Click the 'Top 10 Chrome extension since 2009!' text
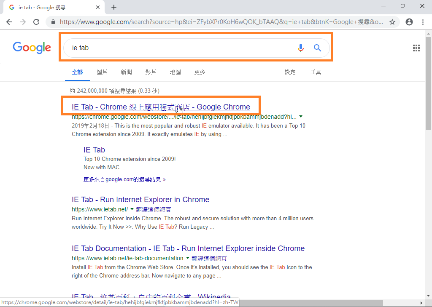432x307 pixels. pyautogui.click(x=130, y=159)
